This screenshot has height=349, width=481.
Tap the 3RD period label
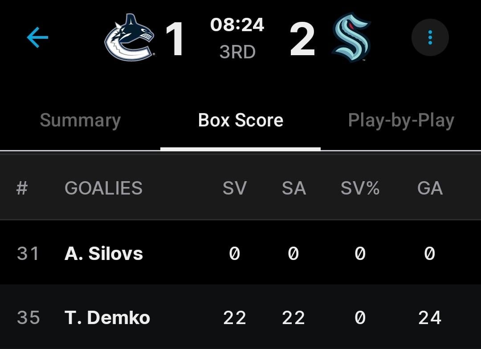click(237, 52)
